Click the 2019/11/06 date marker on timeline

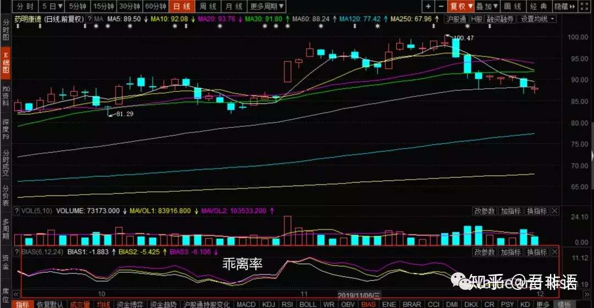tap(360, 295)
